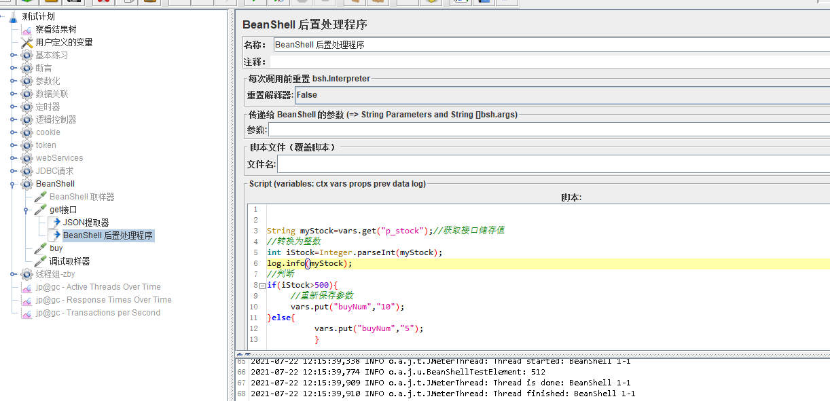Click the //转换为整数 comment line

pyautogui.click(x=293, y=242)
